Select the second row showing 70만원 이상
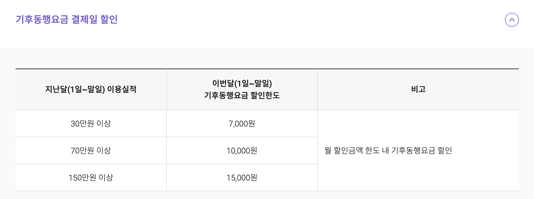The image size is (543, 199). (x=166, y=150)
